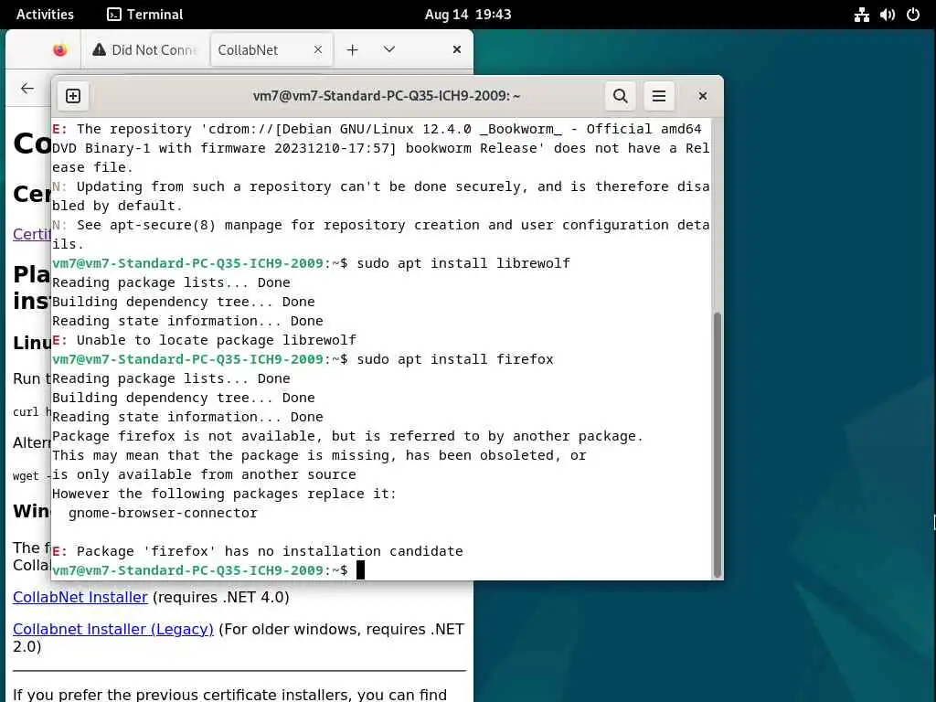This screenshot has height=702, width=936.
Task: Click the terminal vertical scrollbar
Action: [x=717, y=445]
